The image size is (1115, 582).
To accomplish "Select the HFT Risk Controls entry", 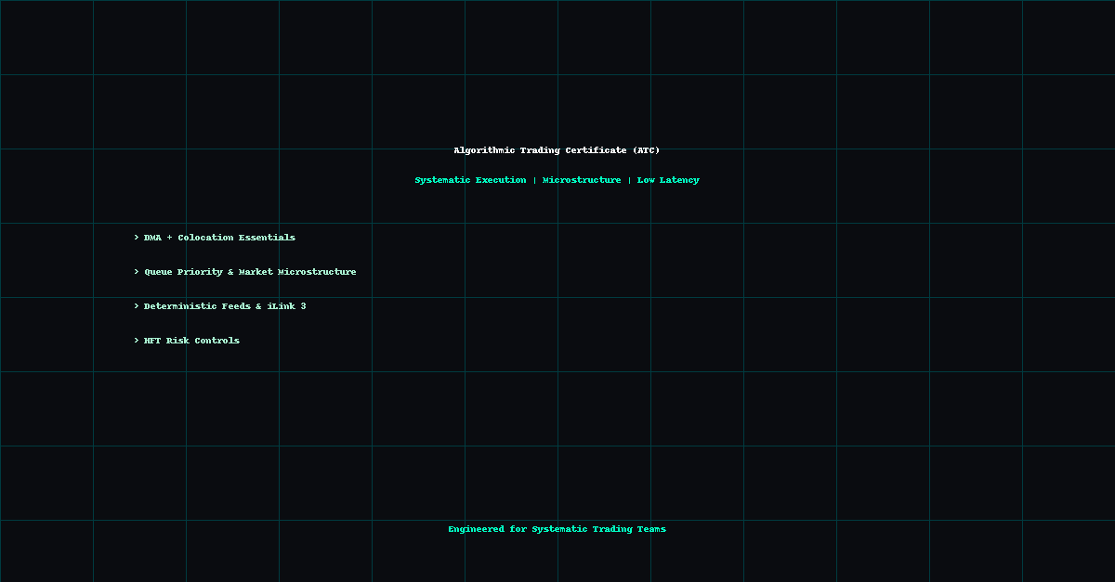I will pos(191,341).
